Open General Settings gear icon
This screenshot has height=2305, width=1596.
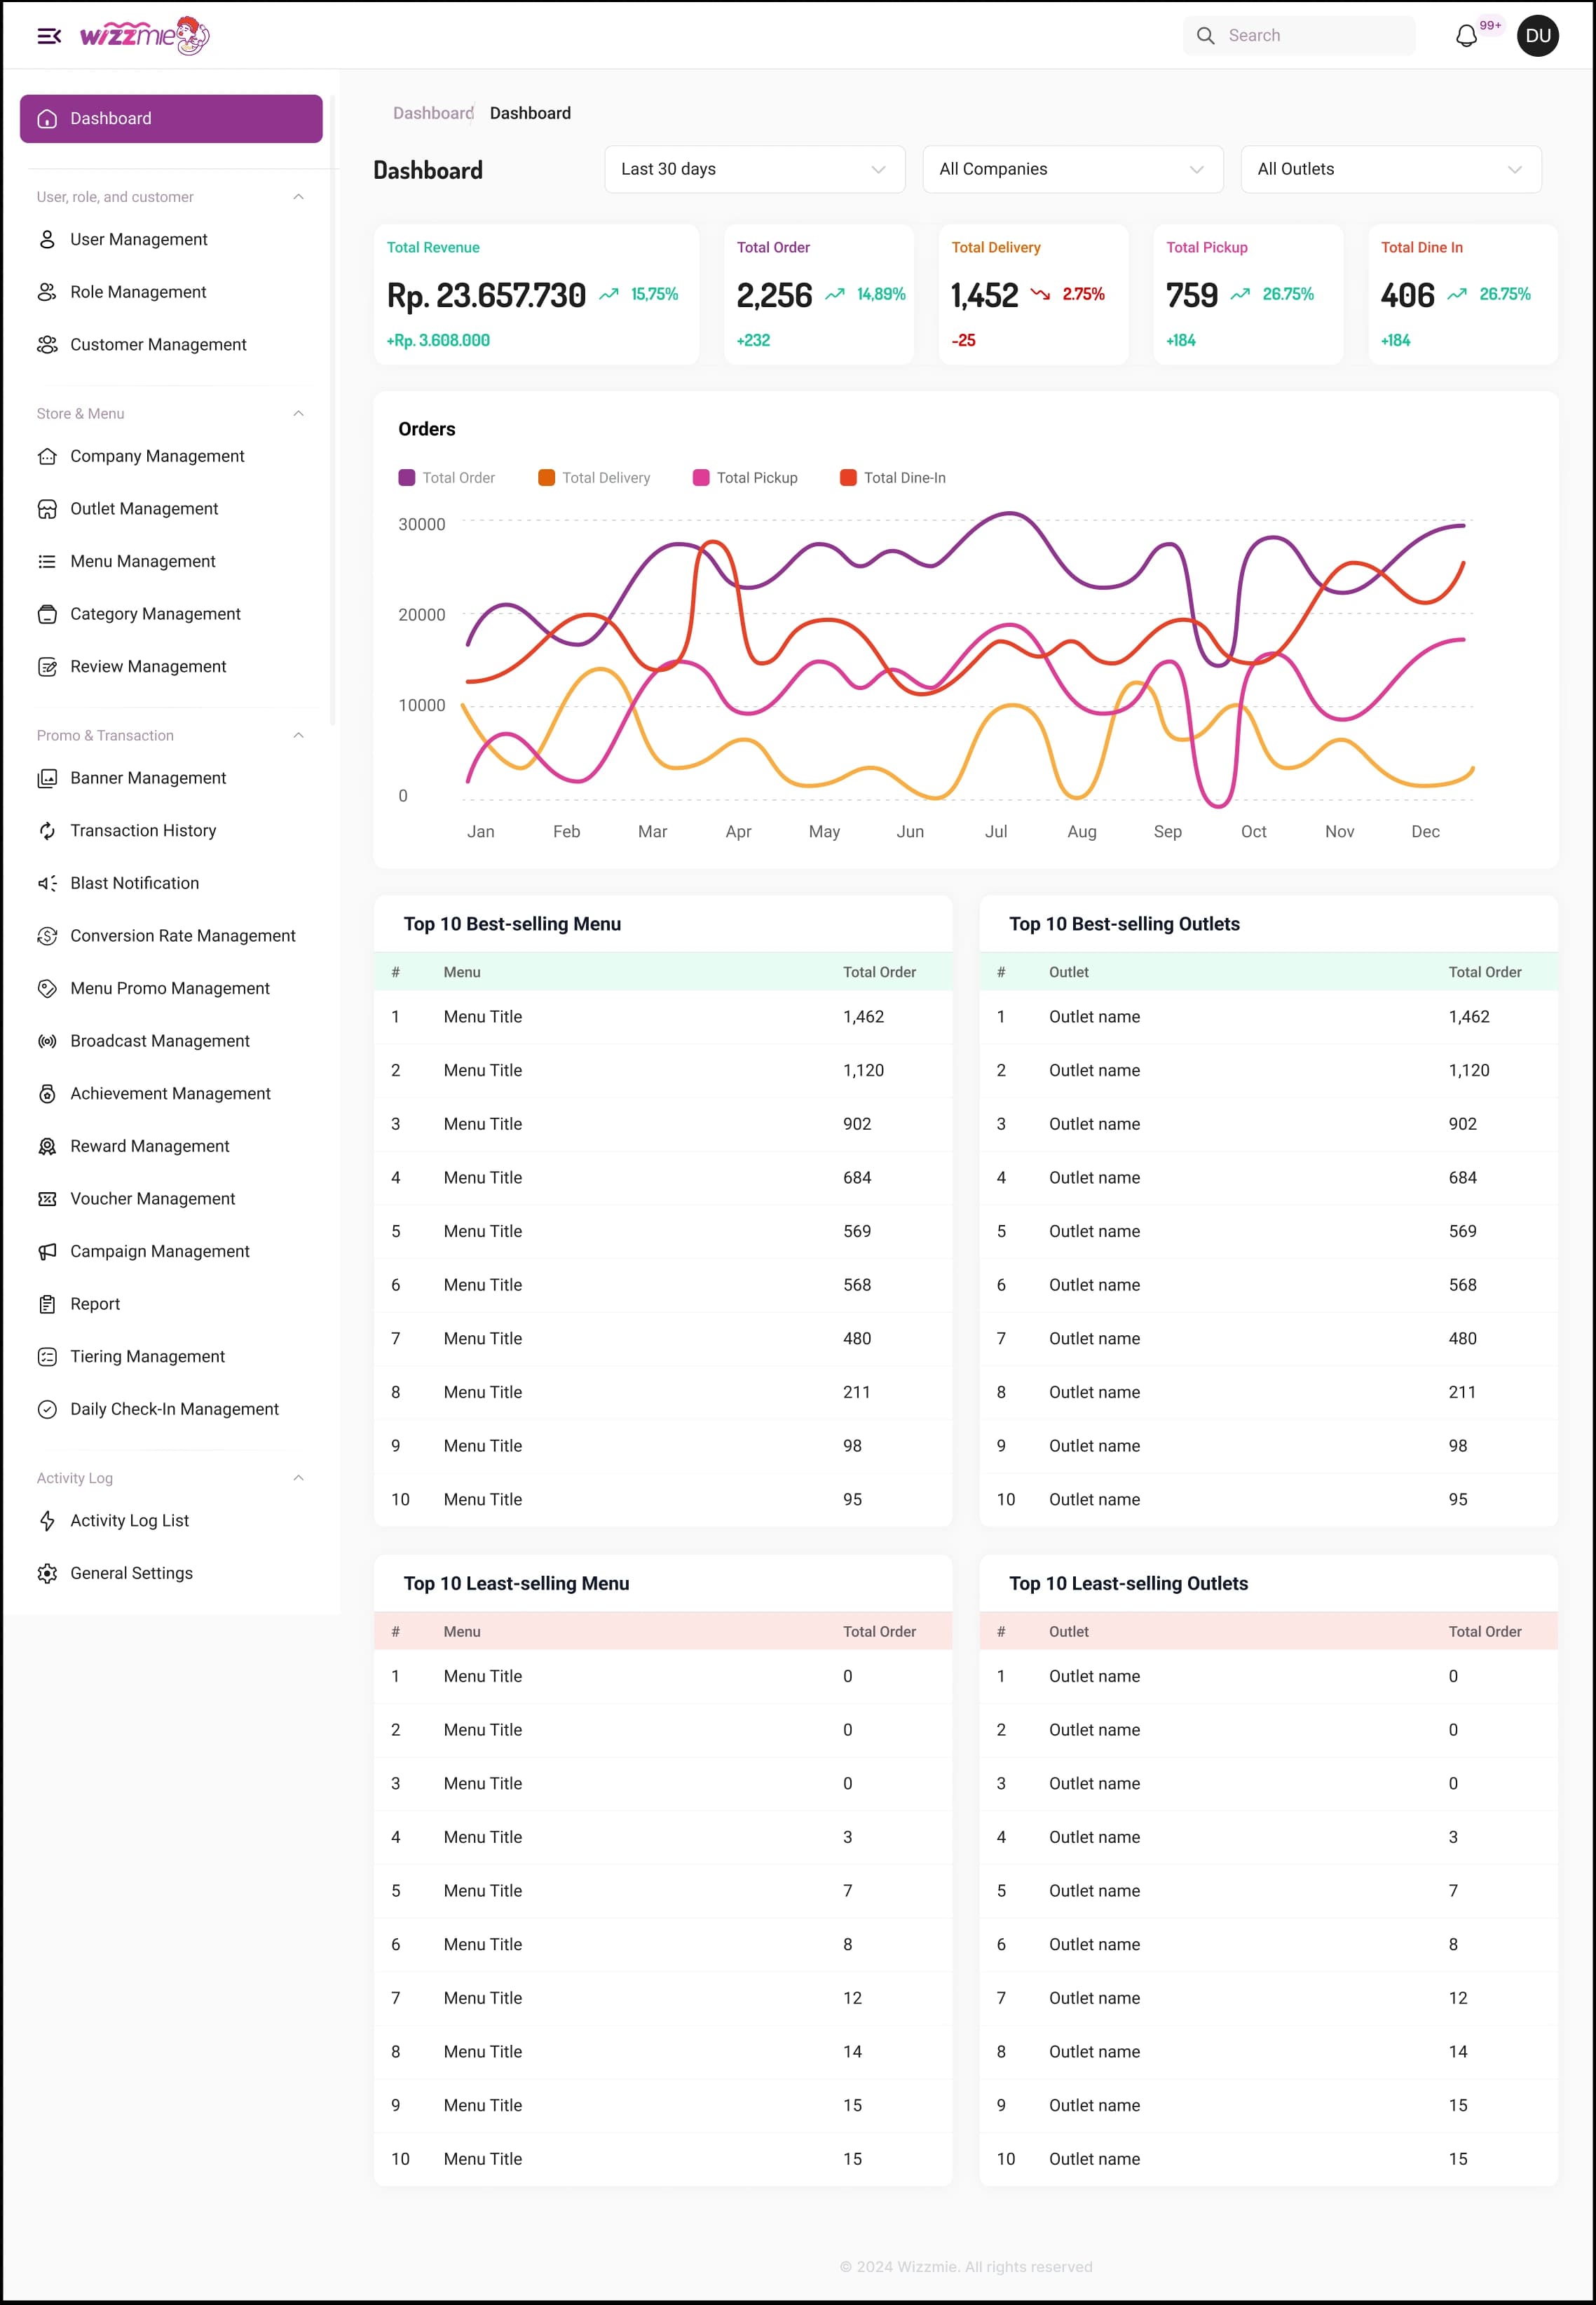click(x=48, y=1573)
